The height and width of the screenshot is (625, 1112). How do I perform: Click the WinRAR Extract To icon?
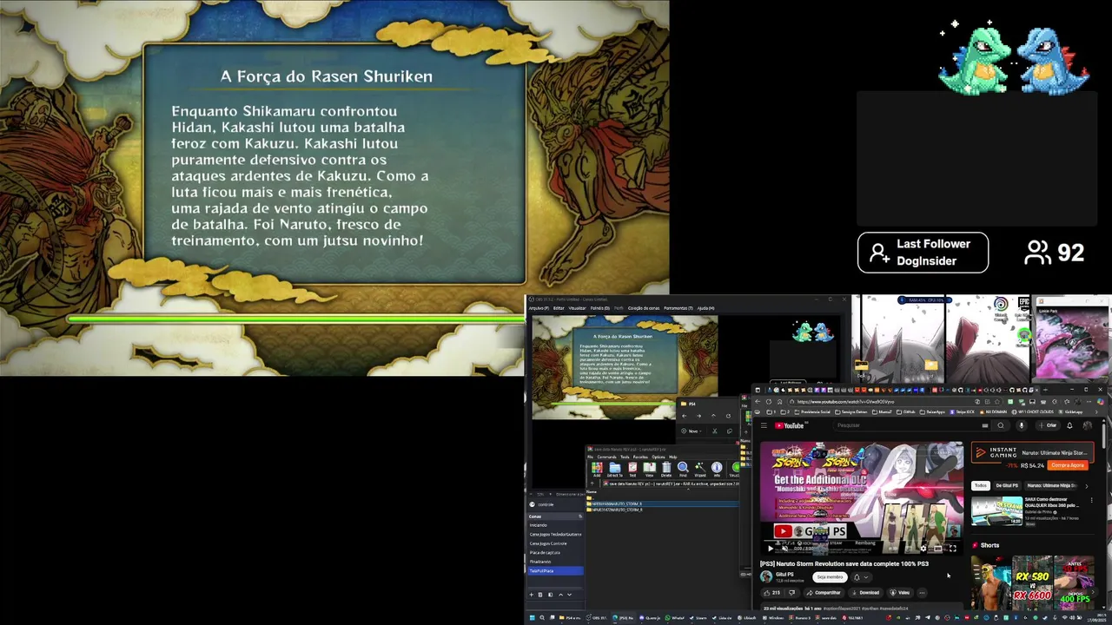point(615,469)
